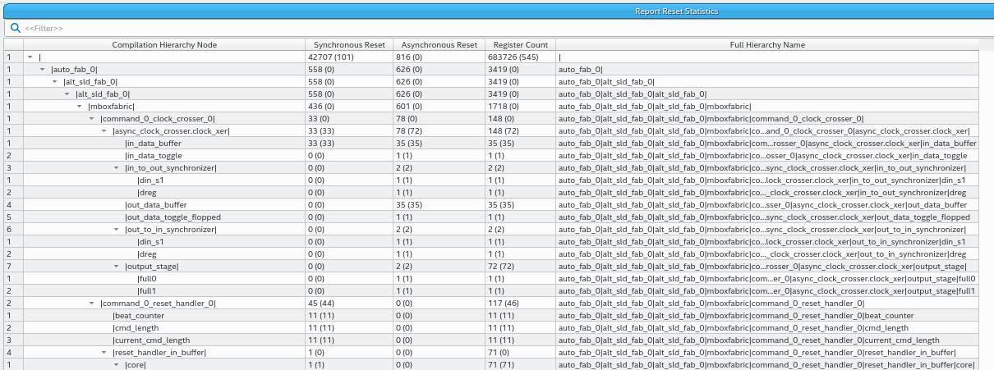Collapse the |command_0_clock_crosser_0| node
The height and width of the screenshot is (370, 994).
pyautogui.click(x=91, y=119)
